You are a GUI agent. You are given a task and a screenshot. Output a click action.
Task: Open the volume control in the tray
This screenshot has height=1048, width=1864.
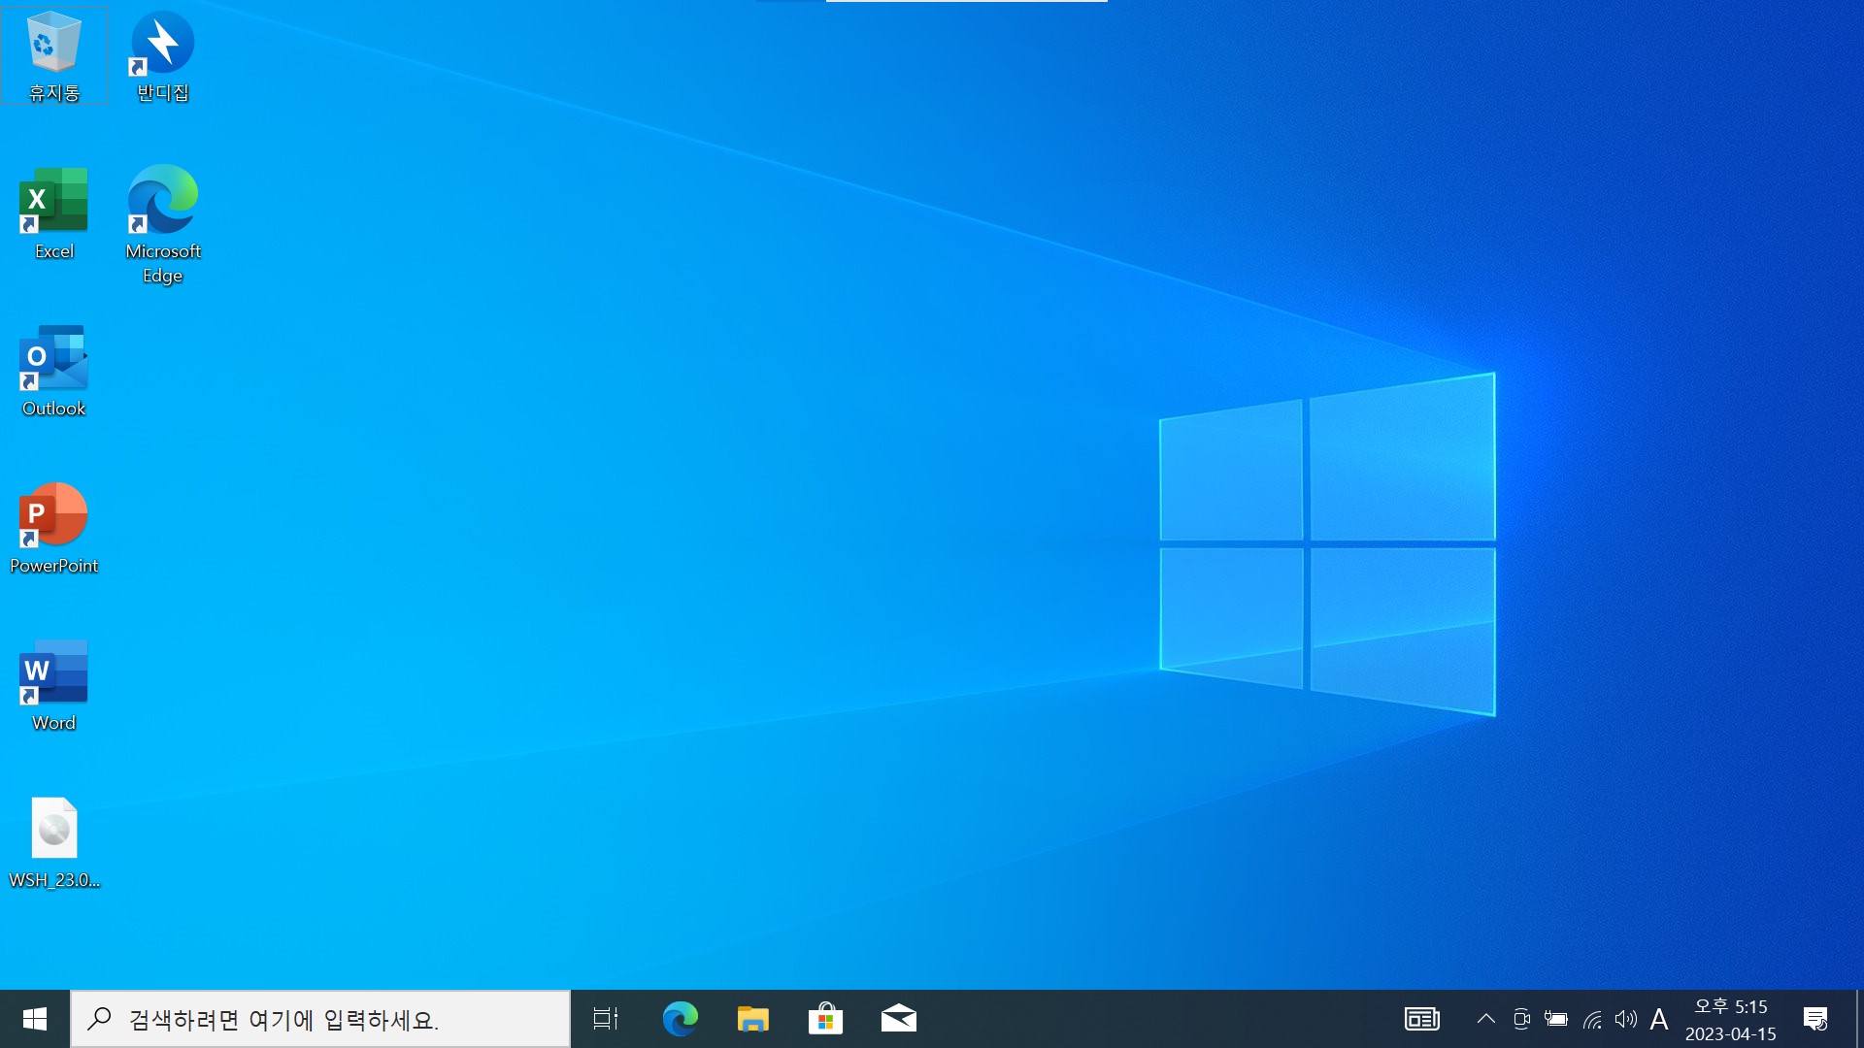[x=1626, y=1019]
